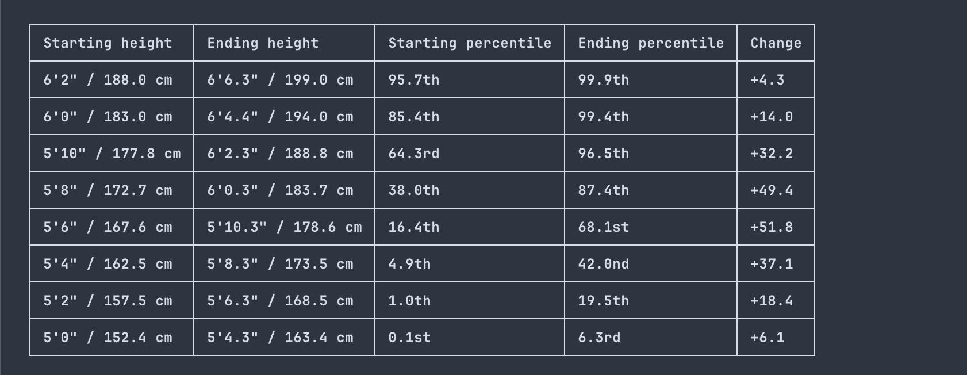Viewport: 967px width, 375px height.
Task: Select the 5'10.3" / 178.6 cm cell
Action: [285, 227]
